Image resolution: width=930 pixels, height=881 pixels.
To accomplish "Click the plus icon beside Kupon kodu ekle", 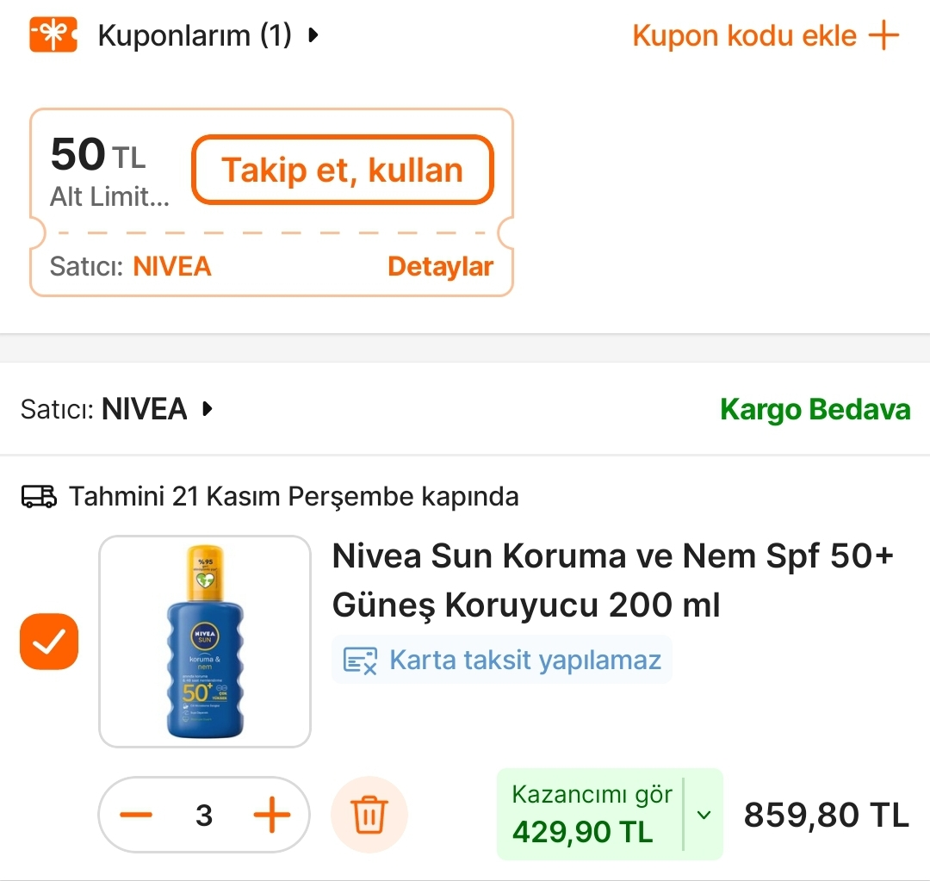I will 883,35.
